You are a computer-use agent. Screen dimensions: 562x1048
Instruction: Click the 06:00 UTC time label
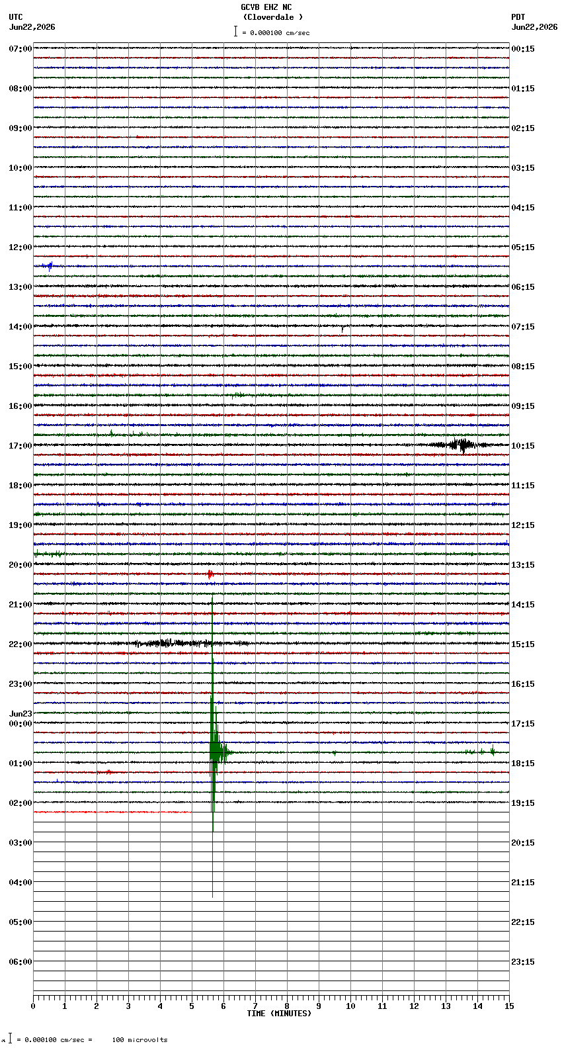pyautogui.click(x=20, y=962)
